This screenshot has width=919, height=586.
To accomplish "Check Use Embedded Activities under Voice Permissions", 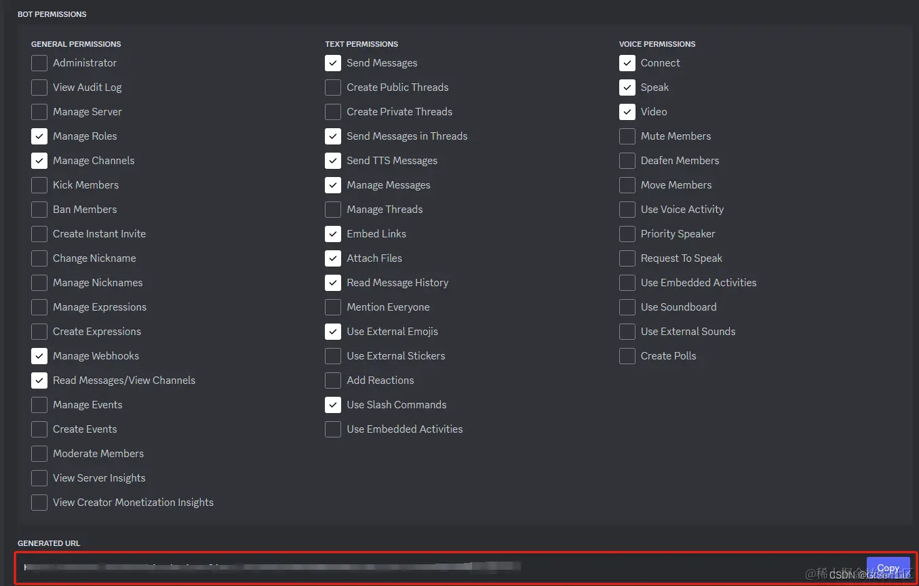I will click(x=627, y=283).
